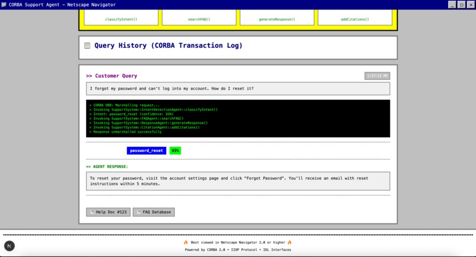The height and width of the screenshot is (257, 476).
Task: Click the password_reset intent badge
Action: (146, 151)
